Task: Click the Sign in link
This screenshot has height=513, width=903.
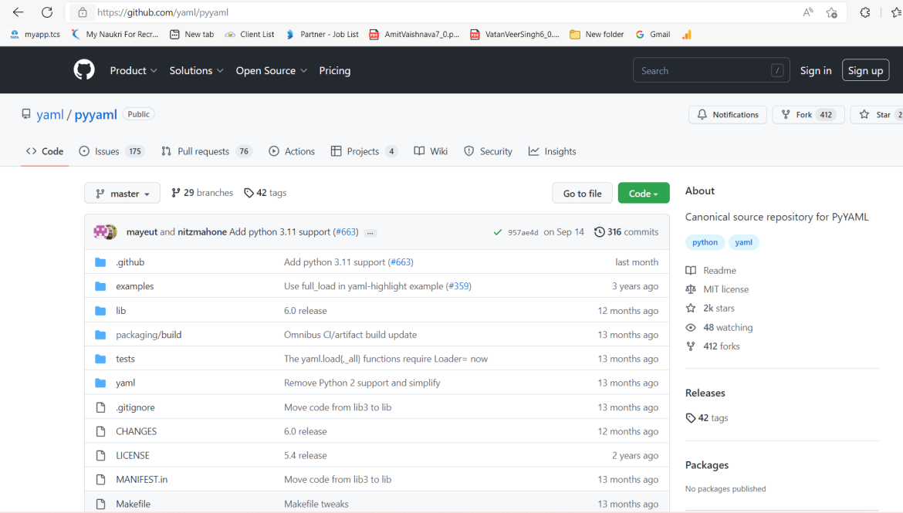Action: (816, 70)
